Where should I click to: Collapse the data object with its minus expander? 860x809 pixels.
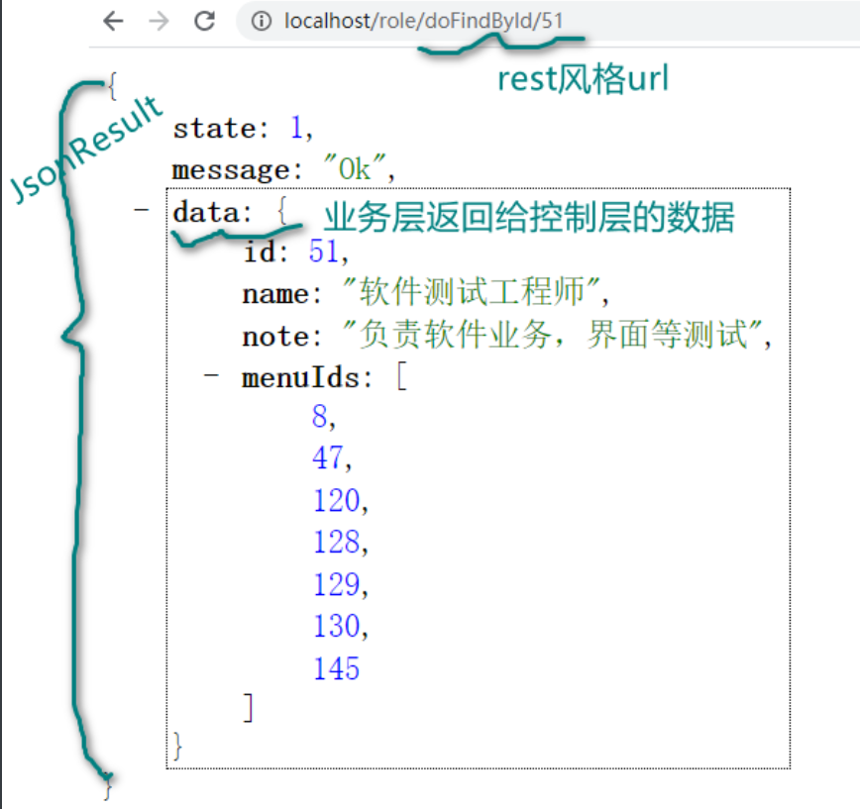tap(141, 208)
